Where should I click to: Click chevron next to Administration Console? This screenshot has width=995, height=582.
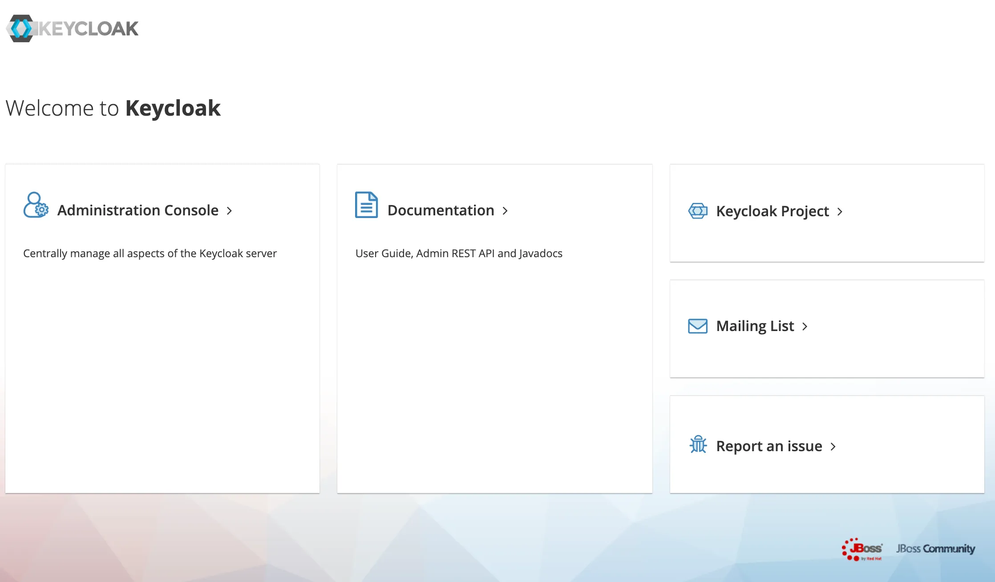(230, 211)
